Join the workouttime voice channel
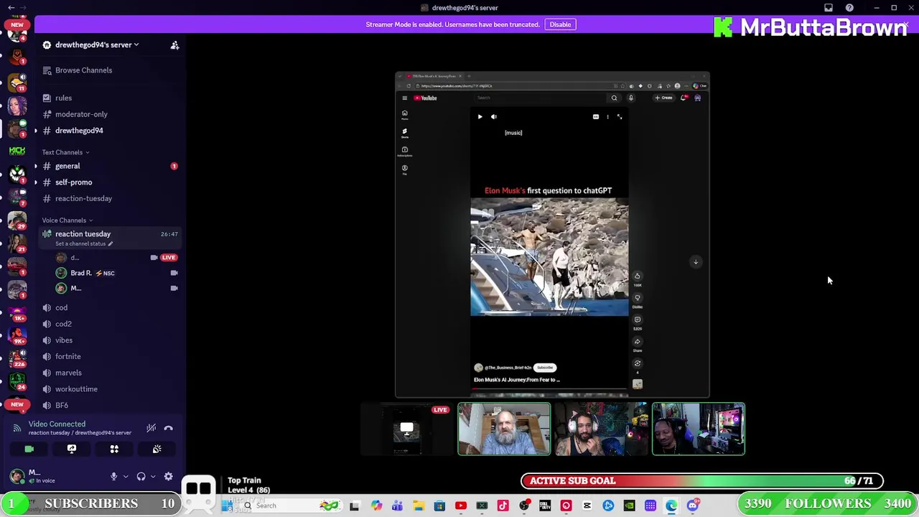The width and height of the screenshot is (919, 517). [109, 389]
